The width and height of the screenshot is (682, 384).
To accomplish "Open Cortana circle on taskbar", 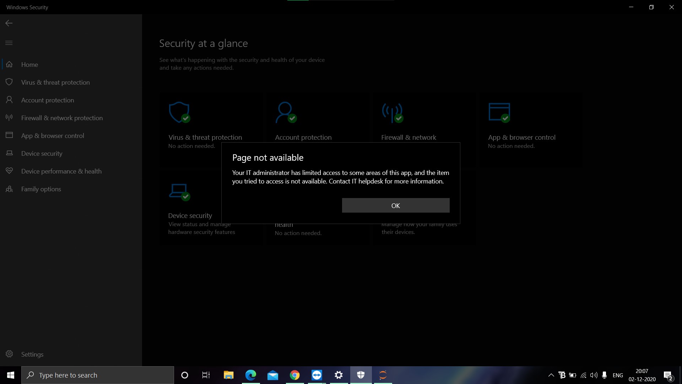I will (x=185, y=375).
